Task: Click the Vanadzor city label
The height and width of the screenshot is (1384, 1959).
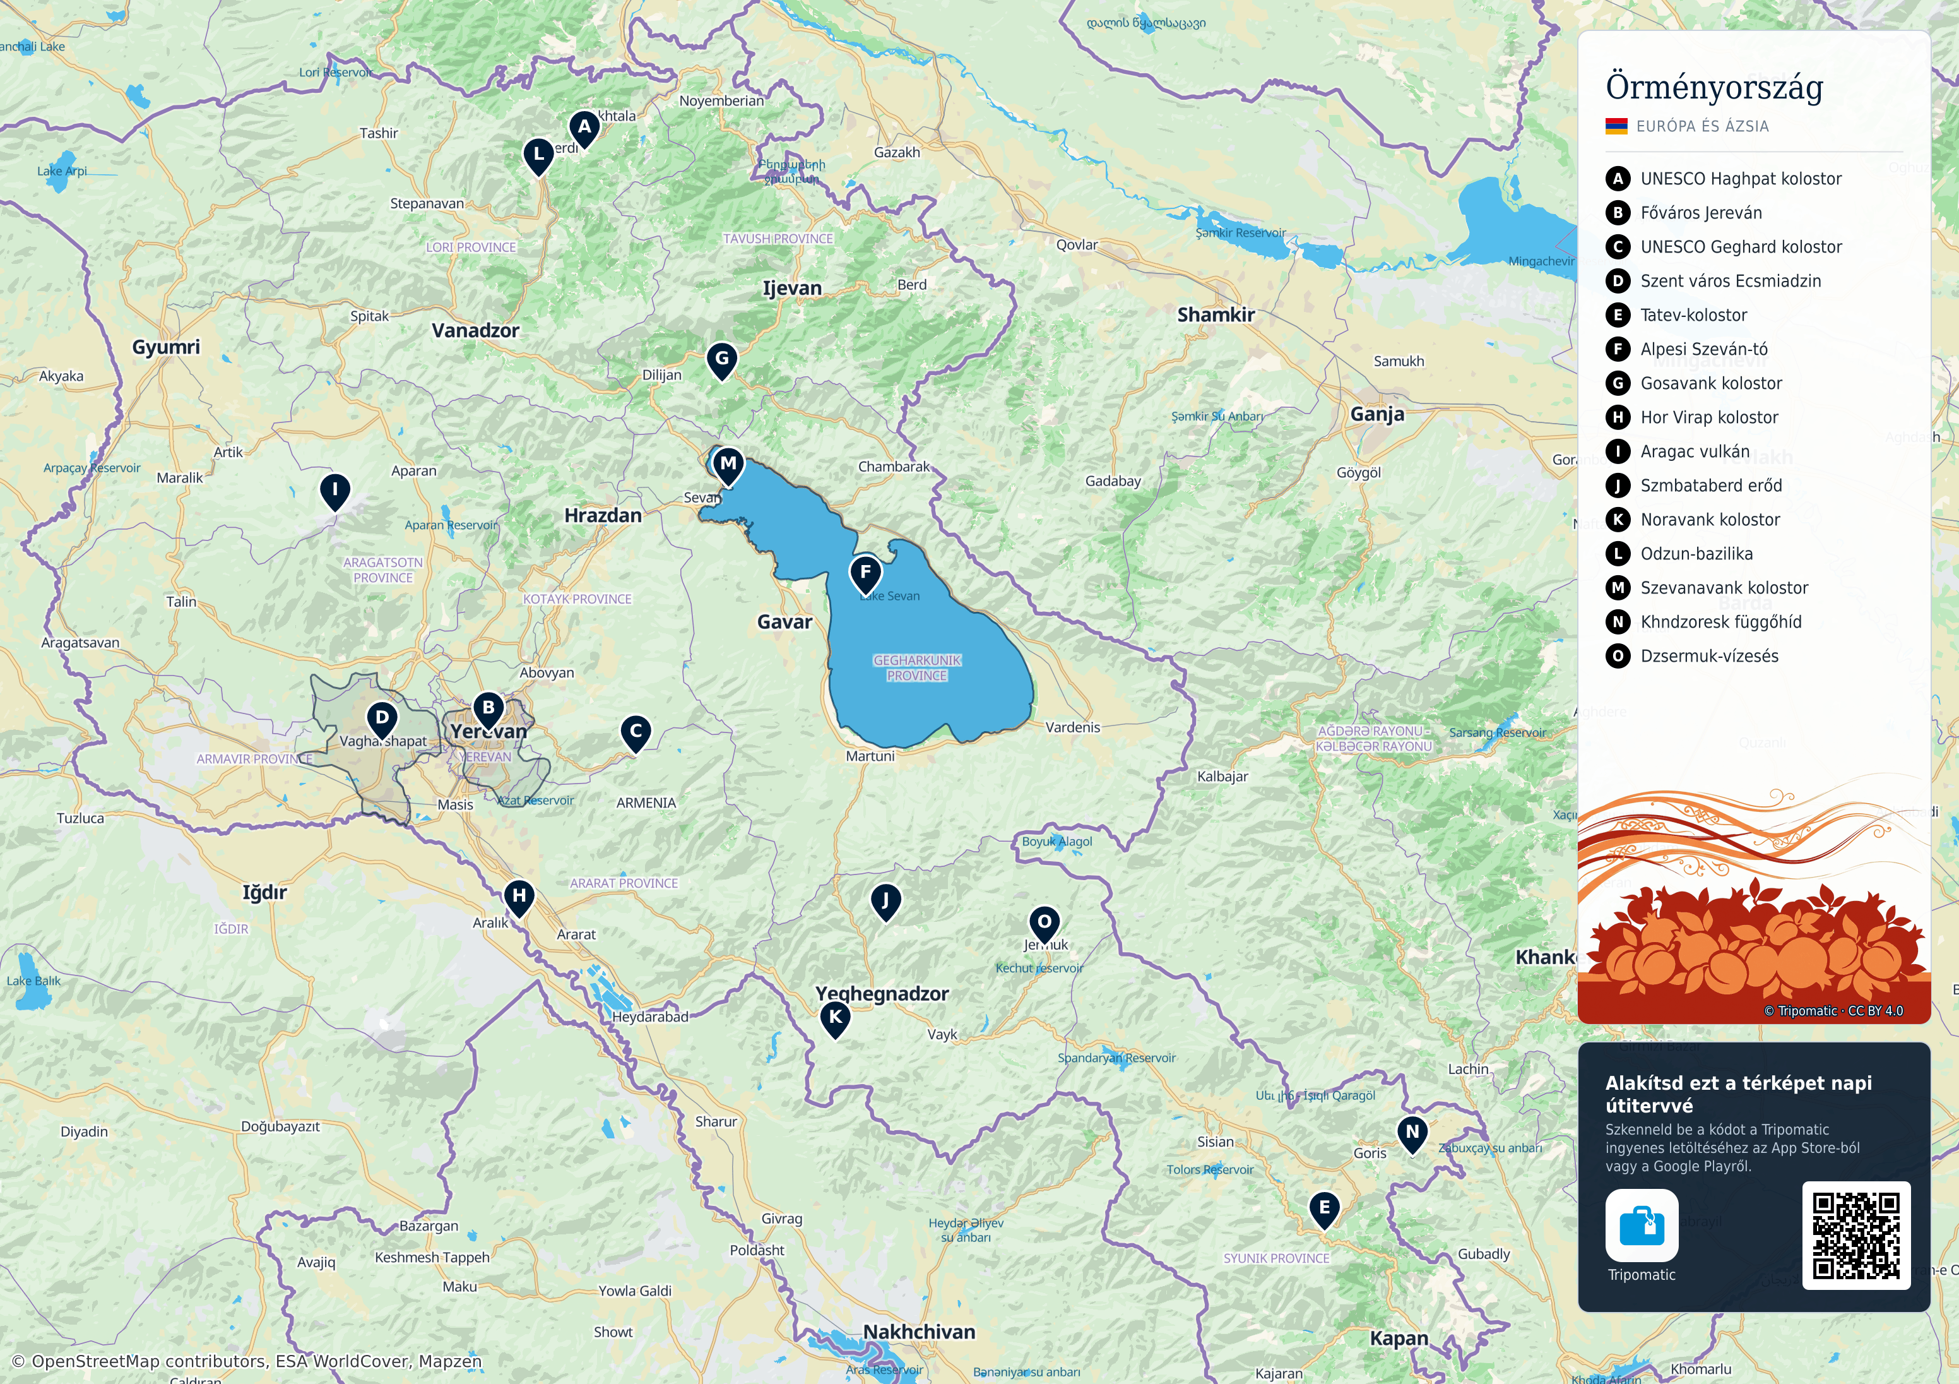Action: click(475, 330)
